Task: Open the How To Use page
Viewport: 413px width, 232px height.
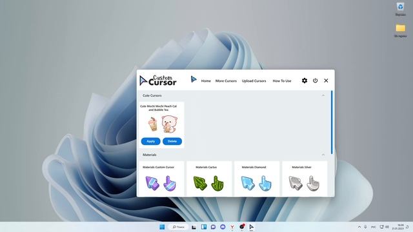Action: [x=282, y=81]
